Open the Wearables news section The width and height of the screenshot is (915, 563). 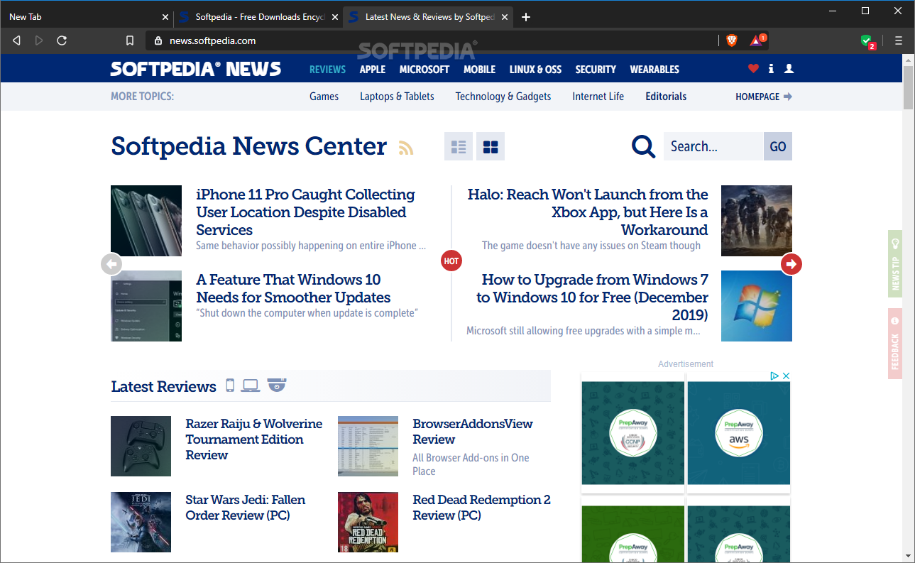click(x=654, y=70)
